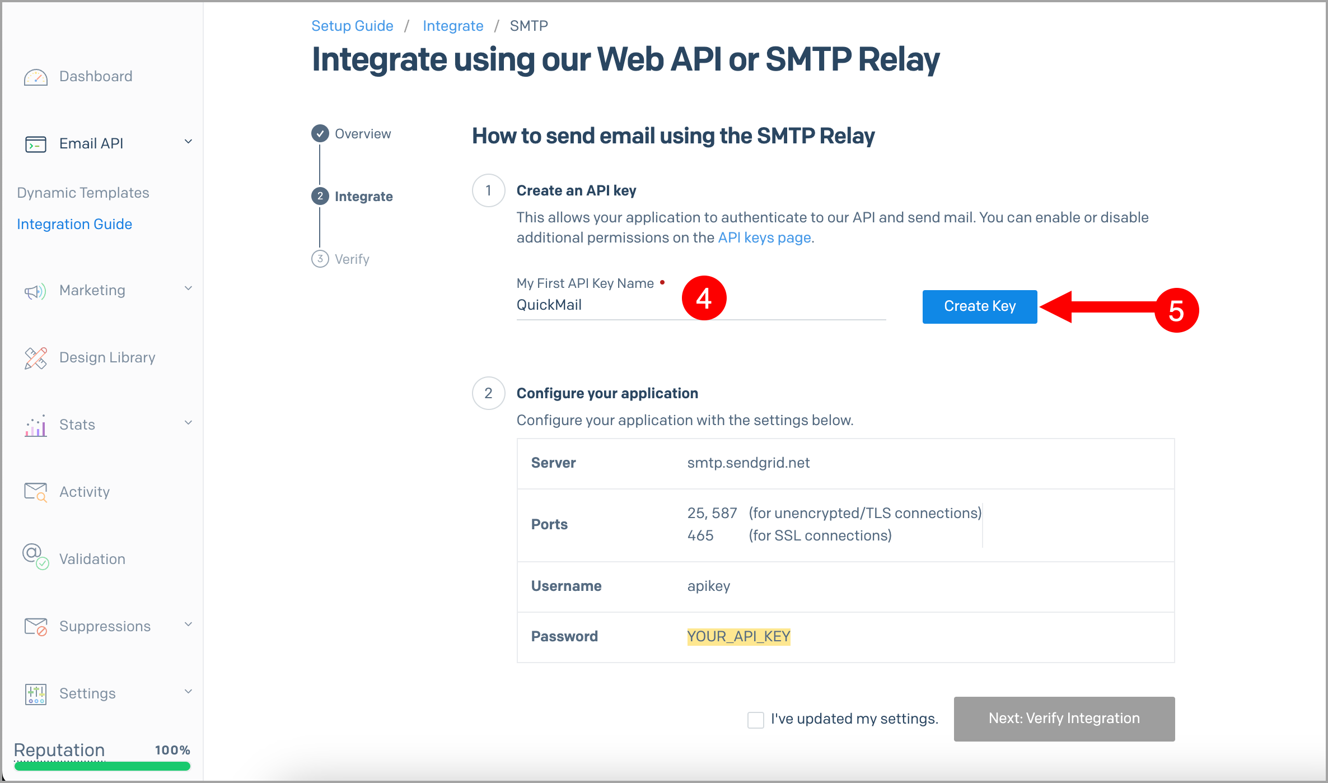Viewport: 1328px width, 783px height.
Task: Click the Create Key button
Action: 980,306
